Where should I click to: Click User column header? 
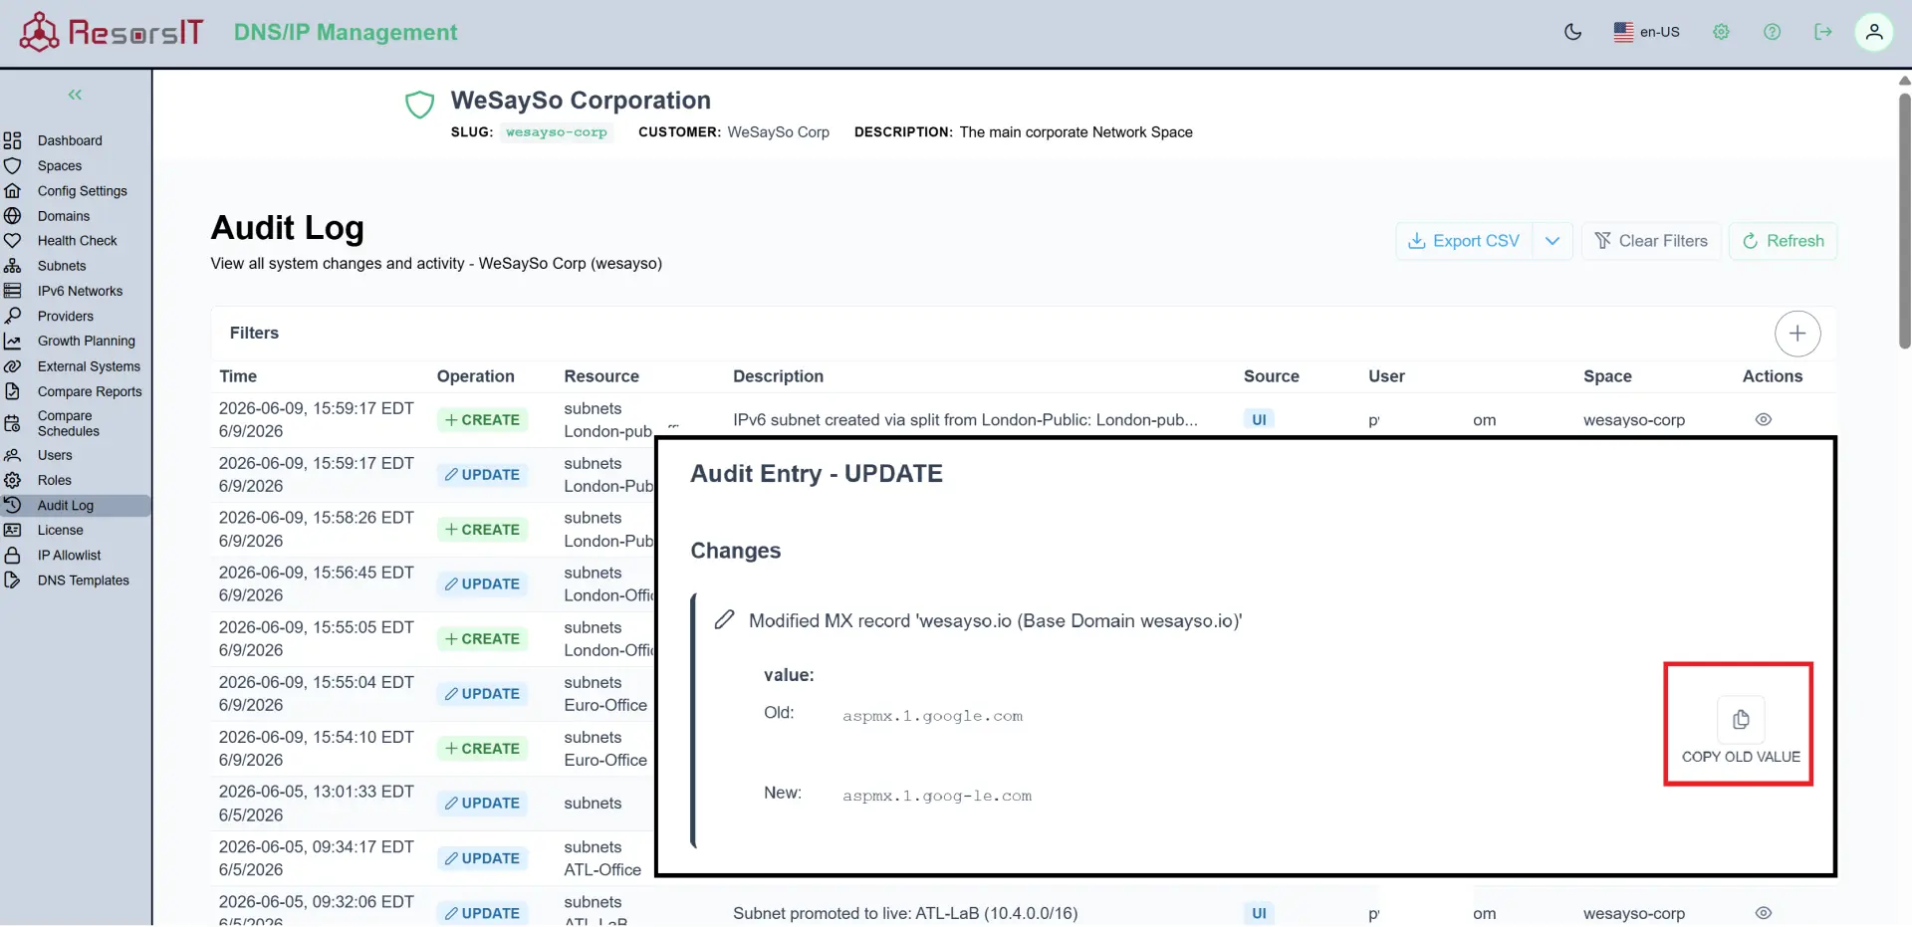pos(1386,376)
